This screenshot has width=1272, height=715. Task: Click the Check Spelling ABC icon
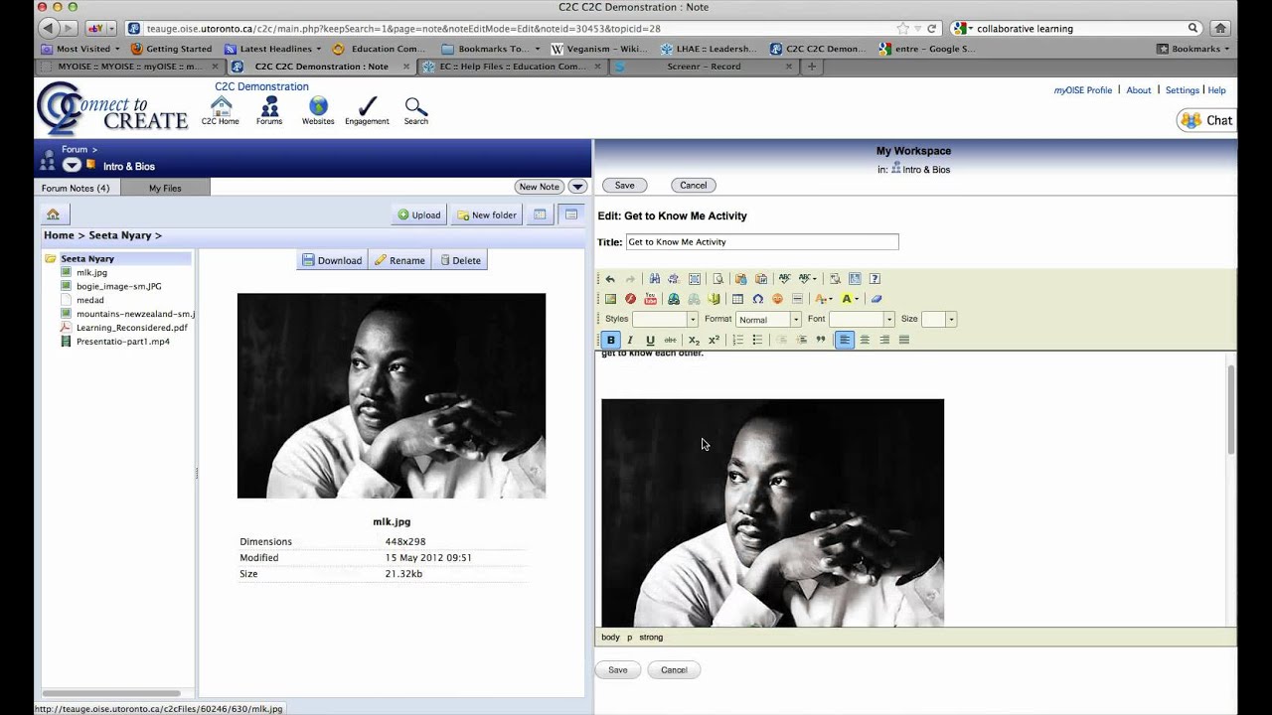pos(784,279)
